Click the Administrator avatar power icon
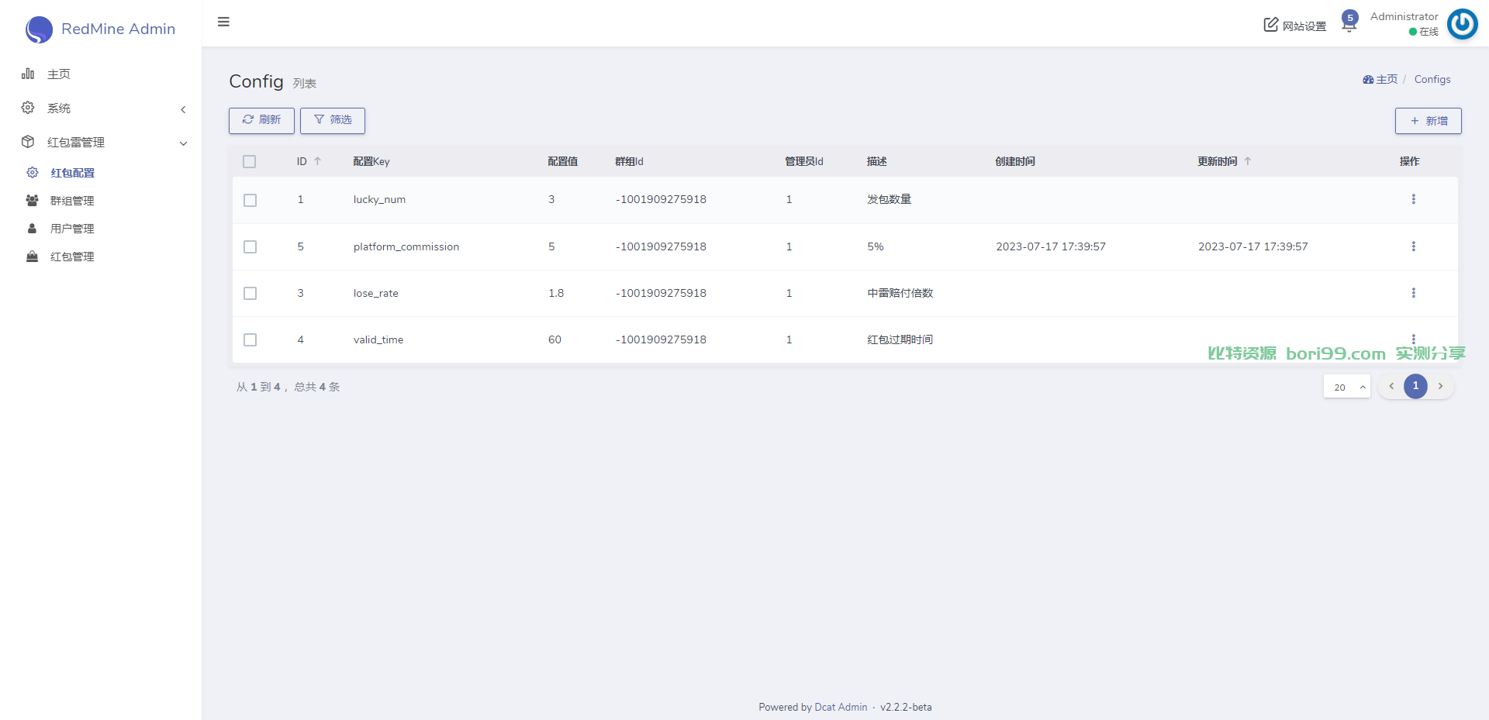1489x720 pixels. (x=1463, y=24)
